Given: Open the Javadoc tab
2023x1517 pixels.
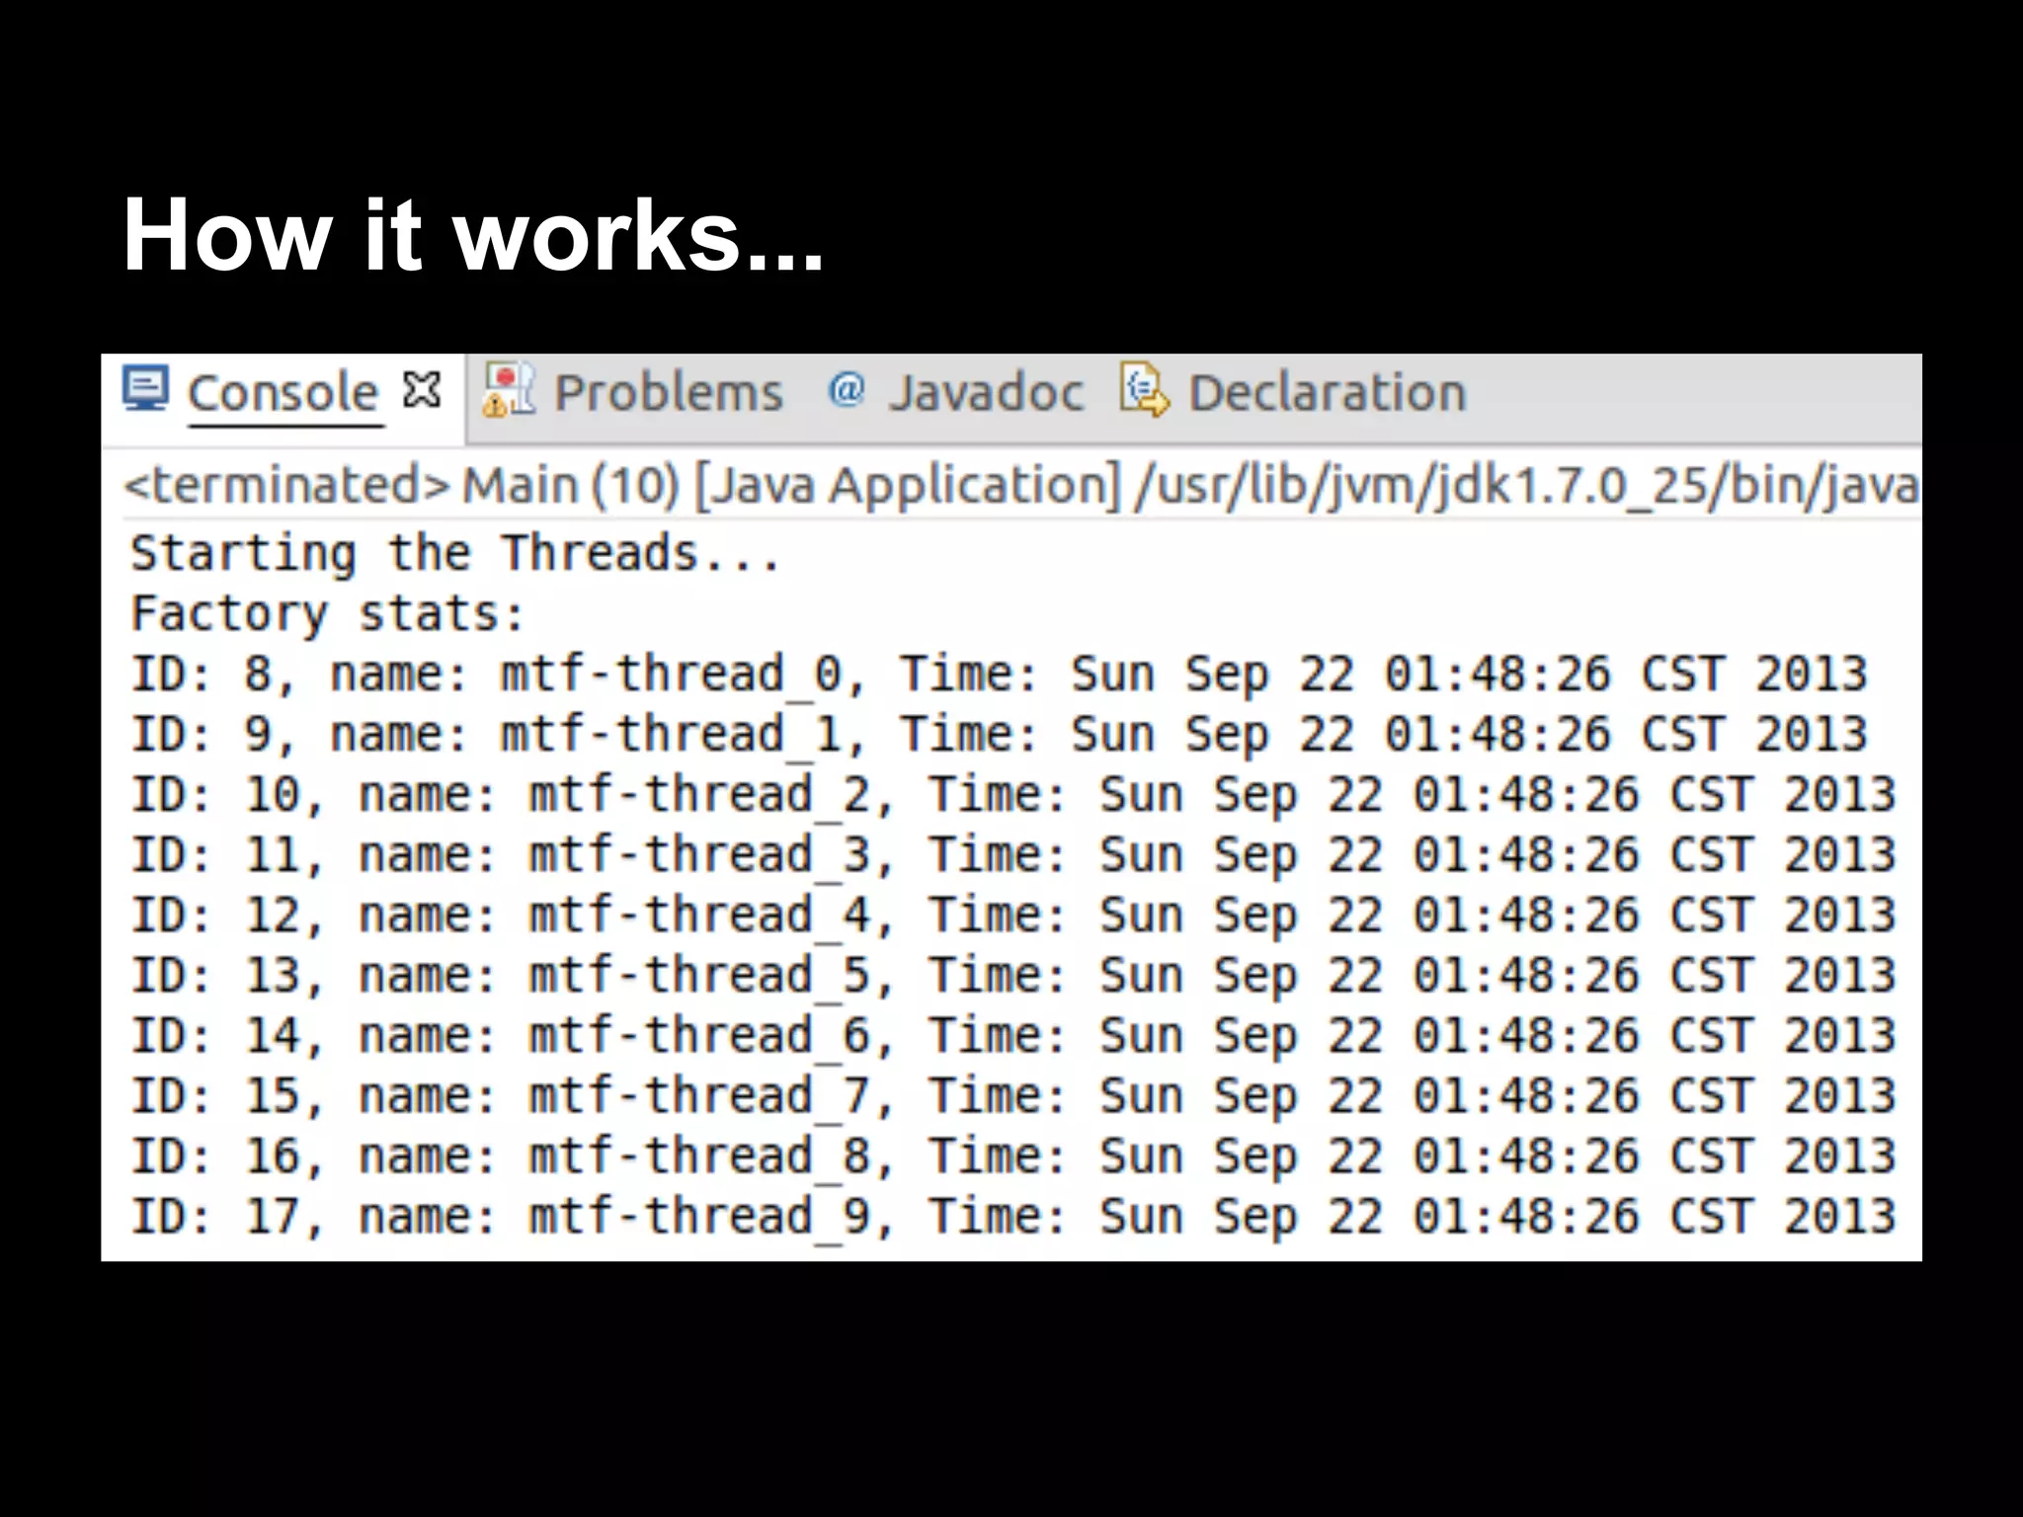Looking at the screenshot, I should click(986, 393).
